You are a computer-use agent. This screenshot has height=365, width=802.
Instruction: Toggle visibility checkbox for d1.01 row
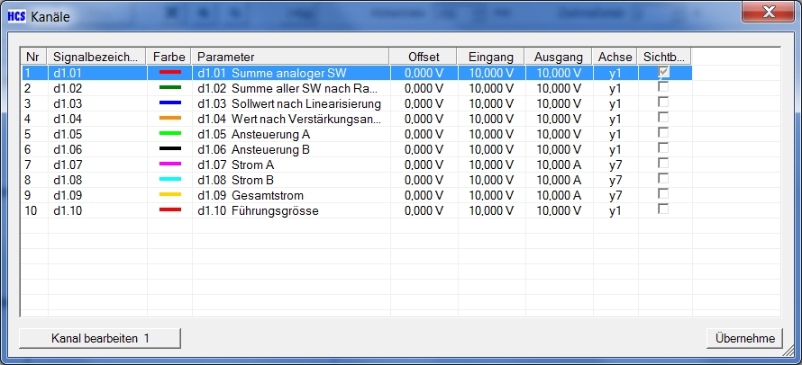pyautogui.click(x=663, y=72)
